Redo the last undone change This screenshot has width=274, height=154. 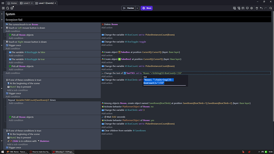tap(265, 8)
